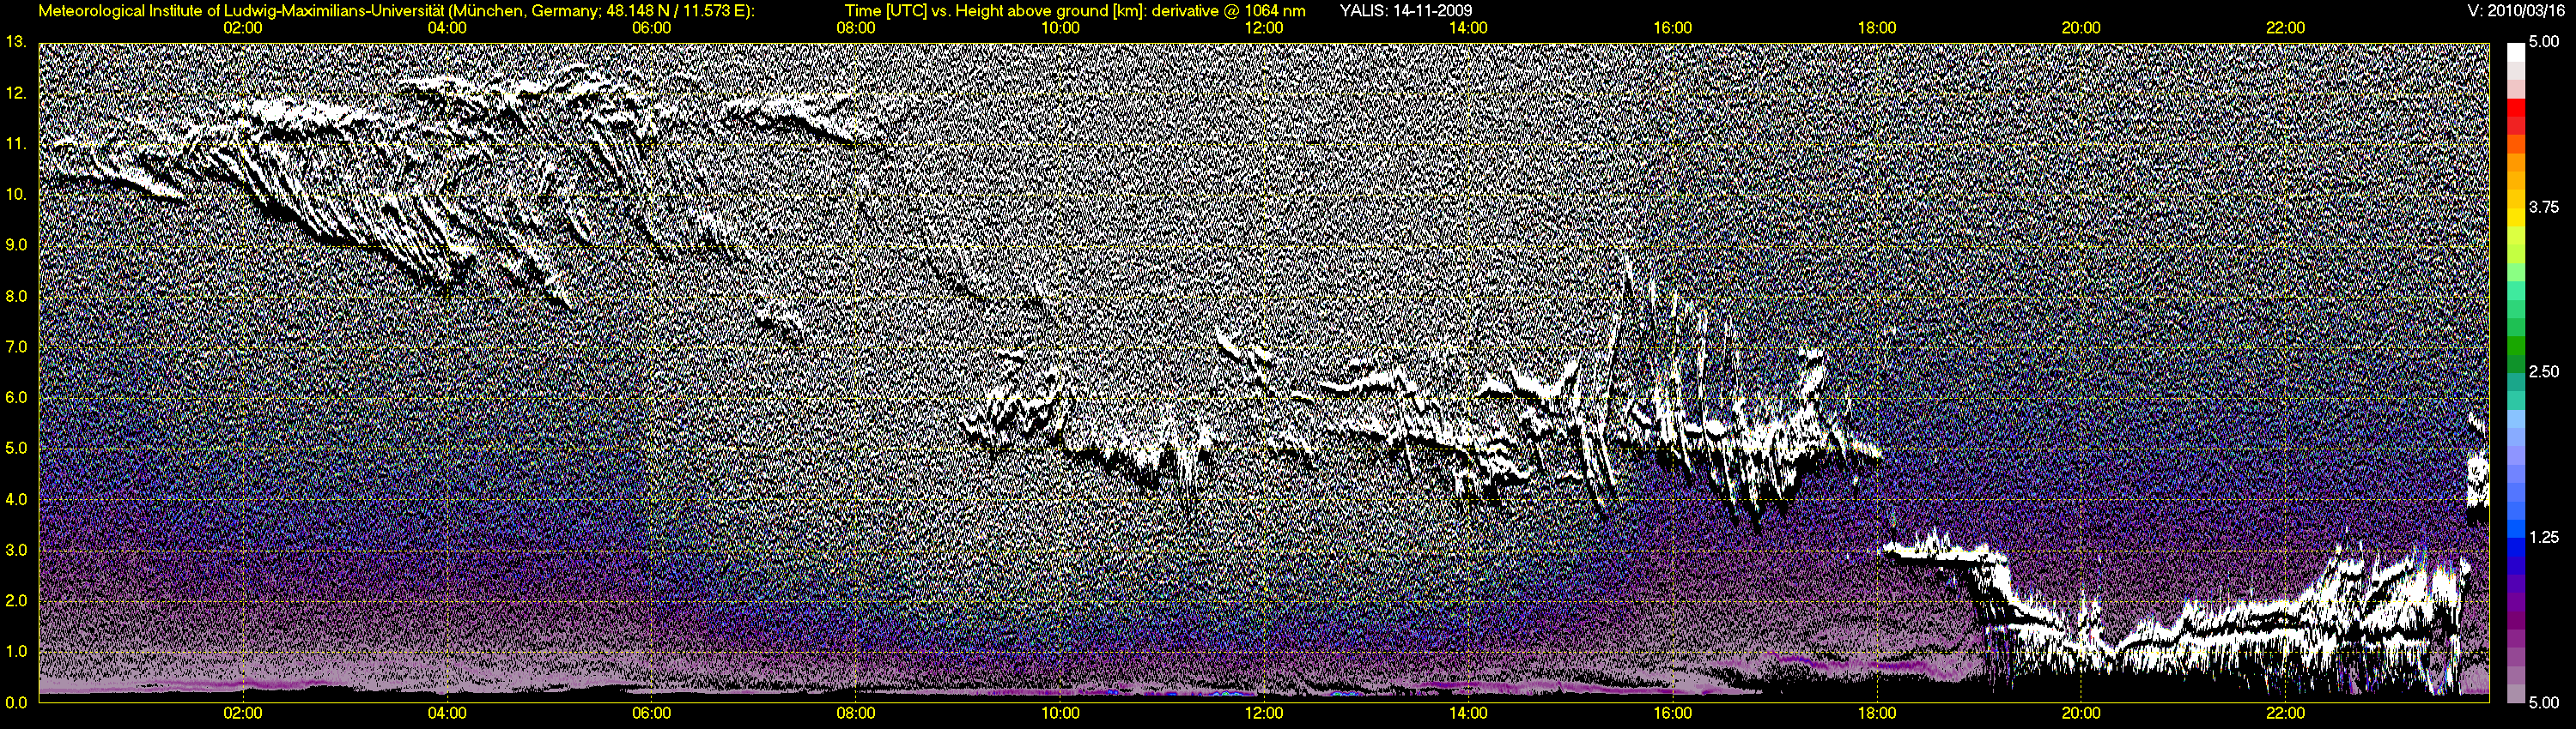Click the 0.0 km height axis label
2576x729 pixels.
[15, 702]
